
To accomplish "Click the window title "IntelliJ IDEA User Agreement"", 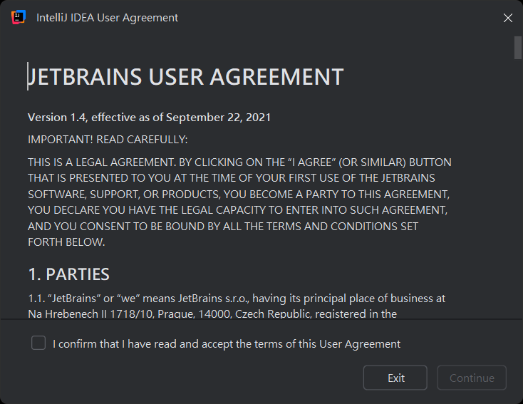I will (107, 18).
